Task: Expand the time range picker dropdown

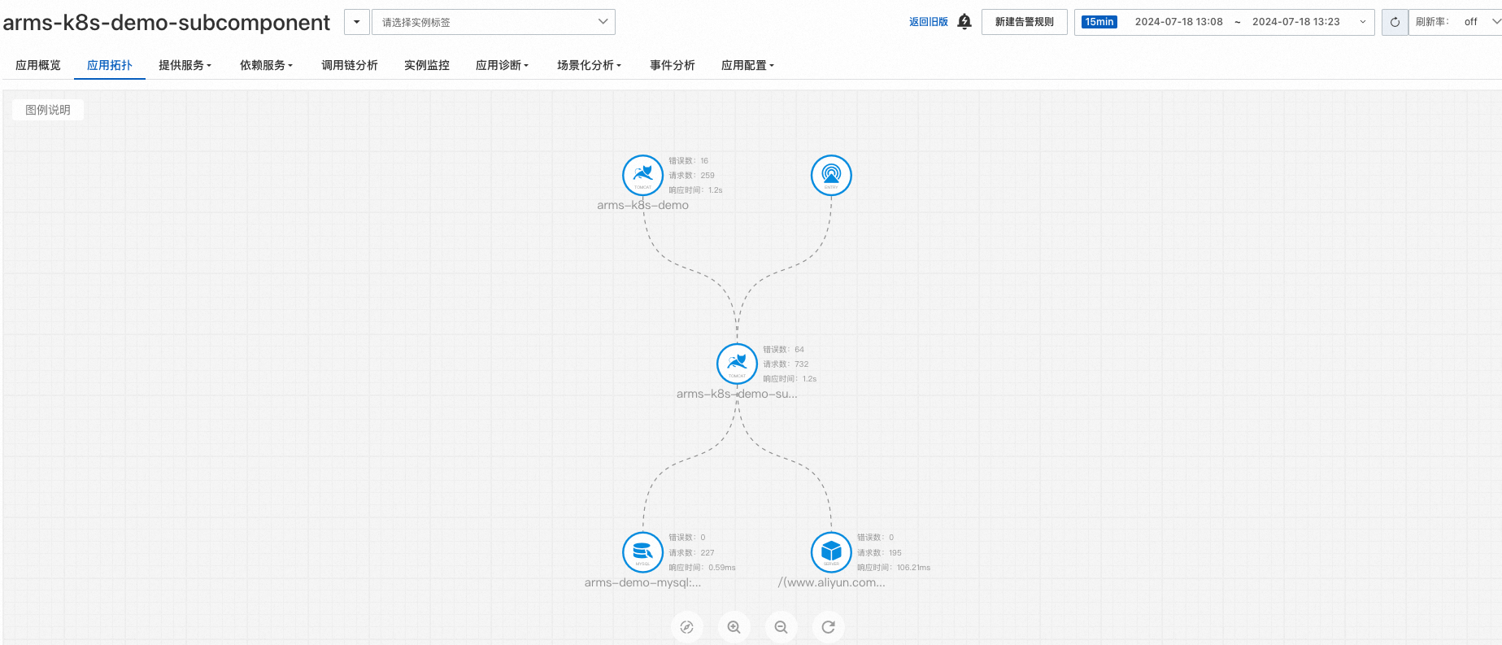Action: click(1363, 22)
